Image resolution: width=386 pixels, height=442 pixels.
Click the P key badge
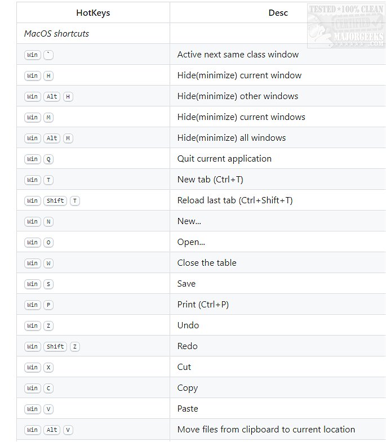click(48, 305)
